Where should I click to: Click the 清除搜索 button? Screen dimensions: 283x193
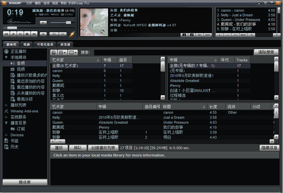(266, 52)
